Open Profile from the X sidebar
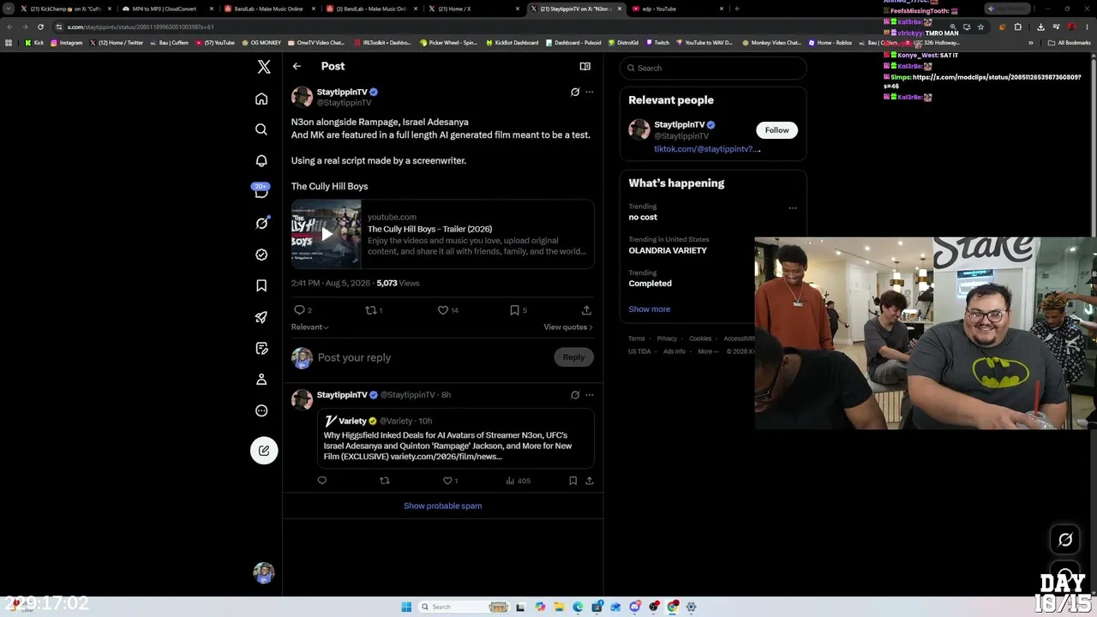 tap(261, 380)
